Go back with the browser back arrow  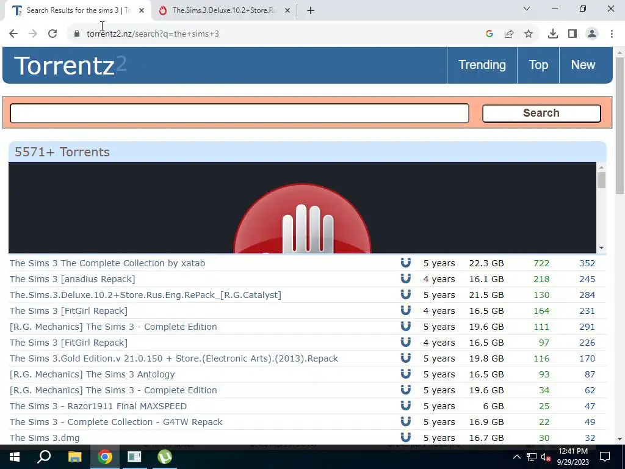point(13,34)
